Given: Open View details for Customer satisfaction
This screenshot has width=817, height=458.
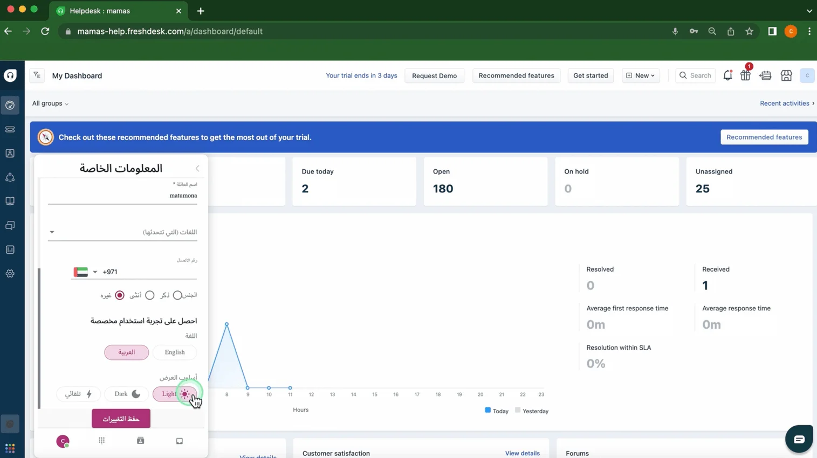Looking at the screenshot, I should coord(522,453).
